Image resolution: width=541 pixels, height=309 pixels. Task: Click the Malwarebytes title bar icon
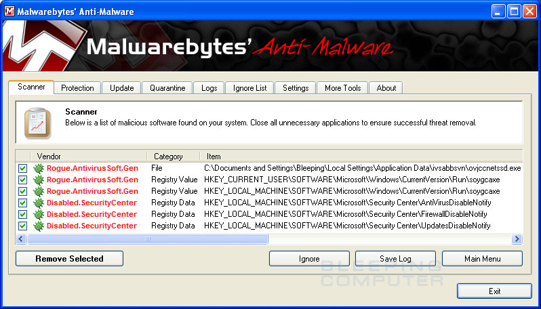[9, 12]
